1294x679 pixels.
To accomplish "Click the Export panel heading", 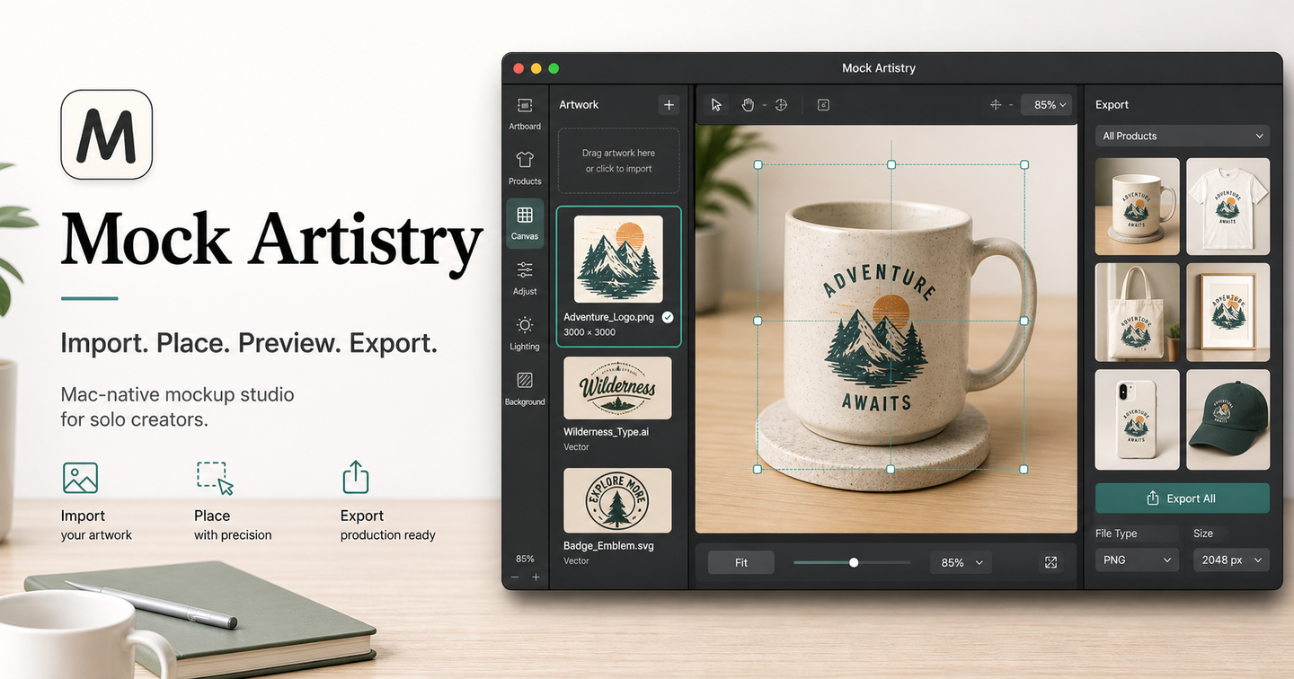I will point(1112,105).
